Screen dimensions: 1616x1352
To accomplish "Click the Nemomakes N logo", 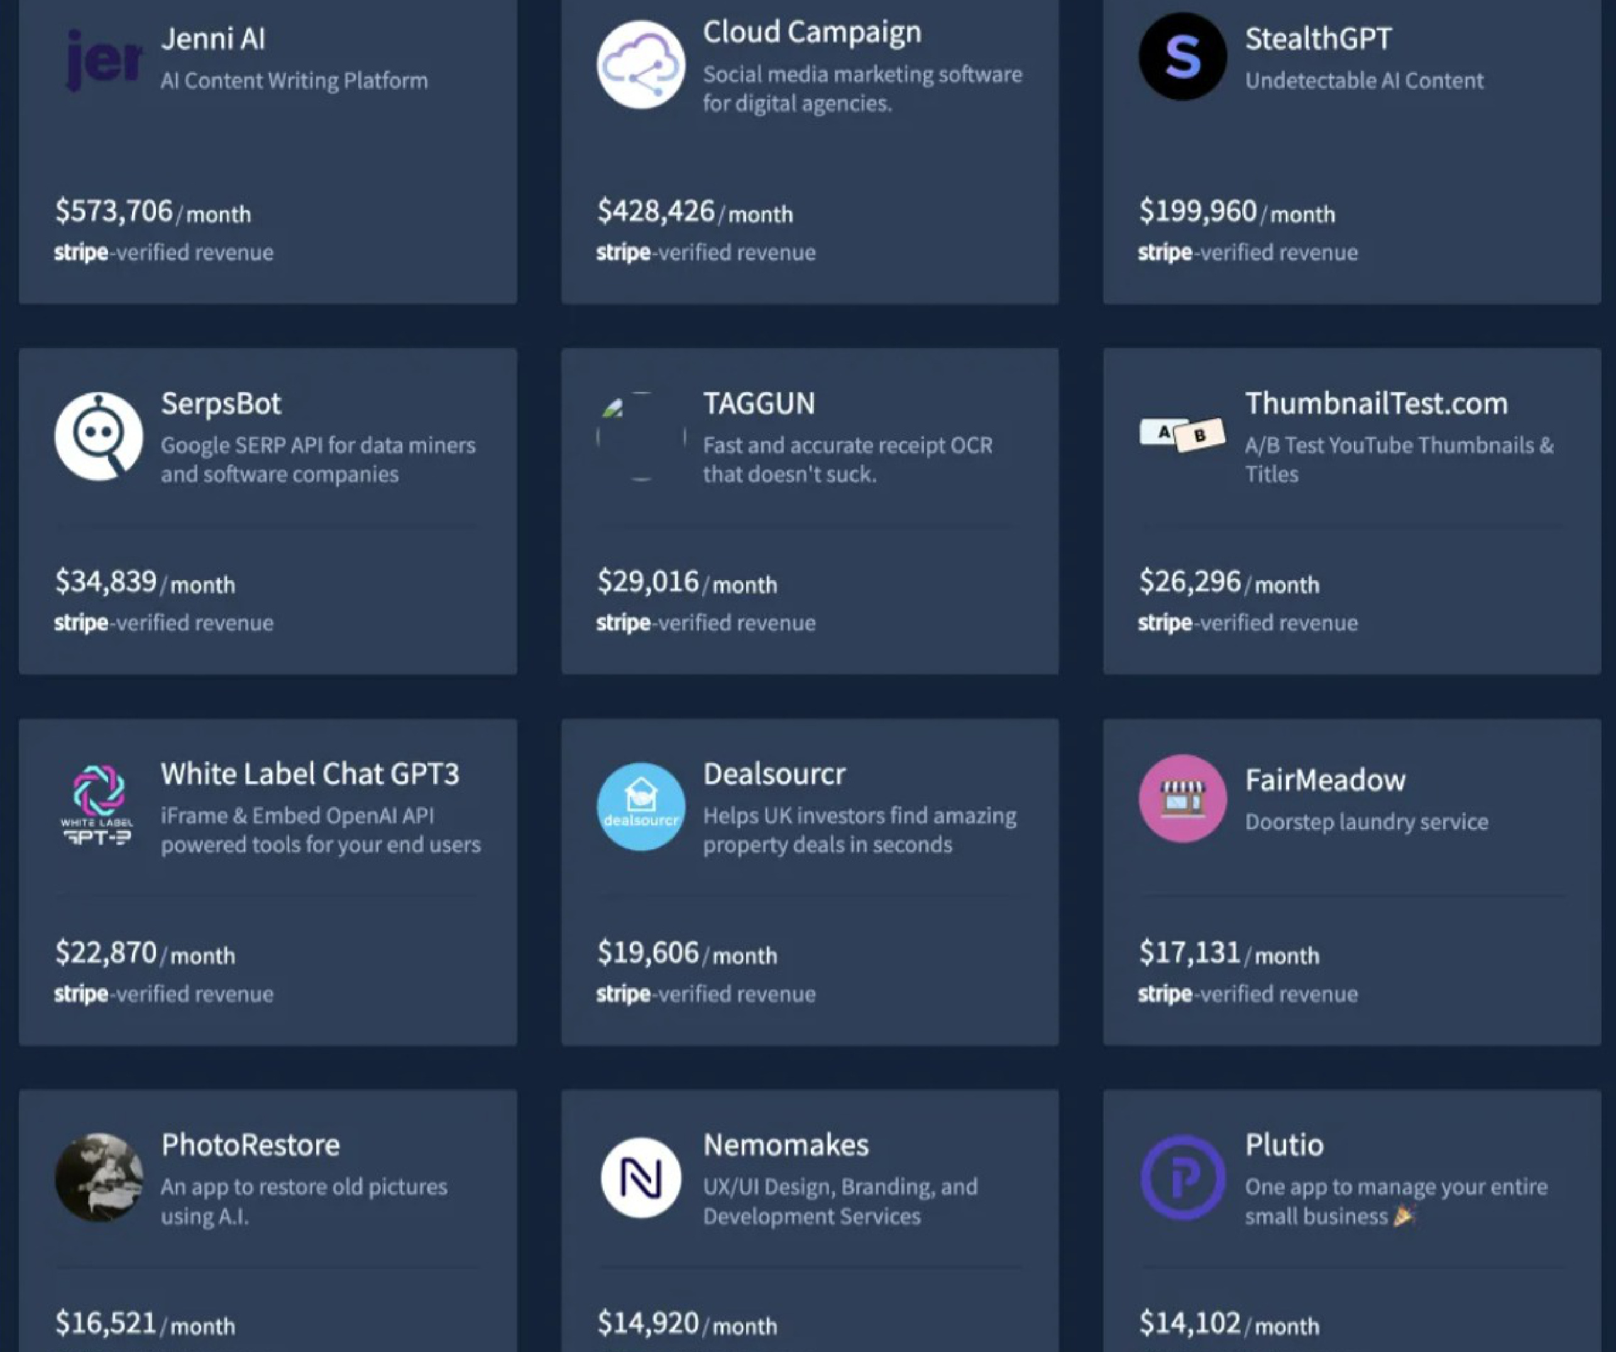I will (640, 1177).
